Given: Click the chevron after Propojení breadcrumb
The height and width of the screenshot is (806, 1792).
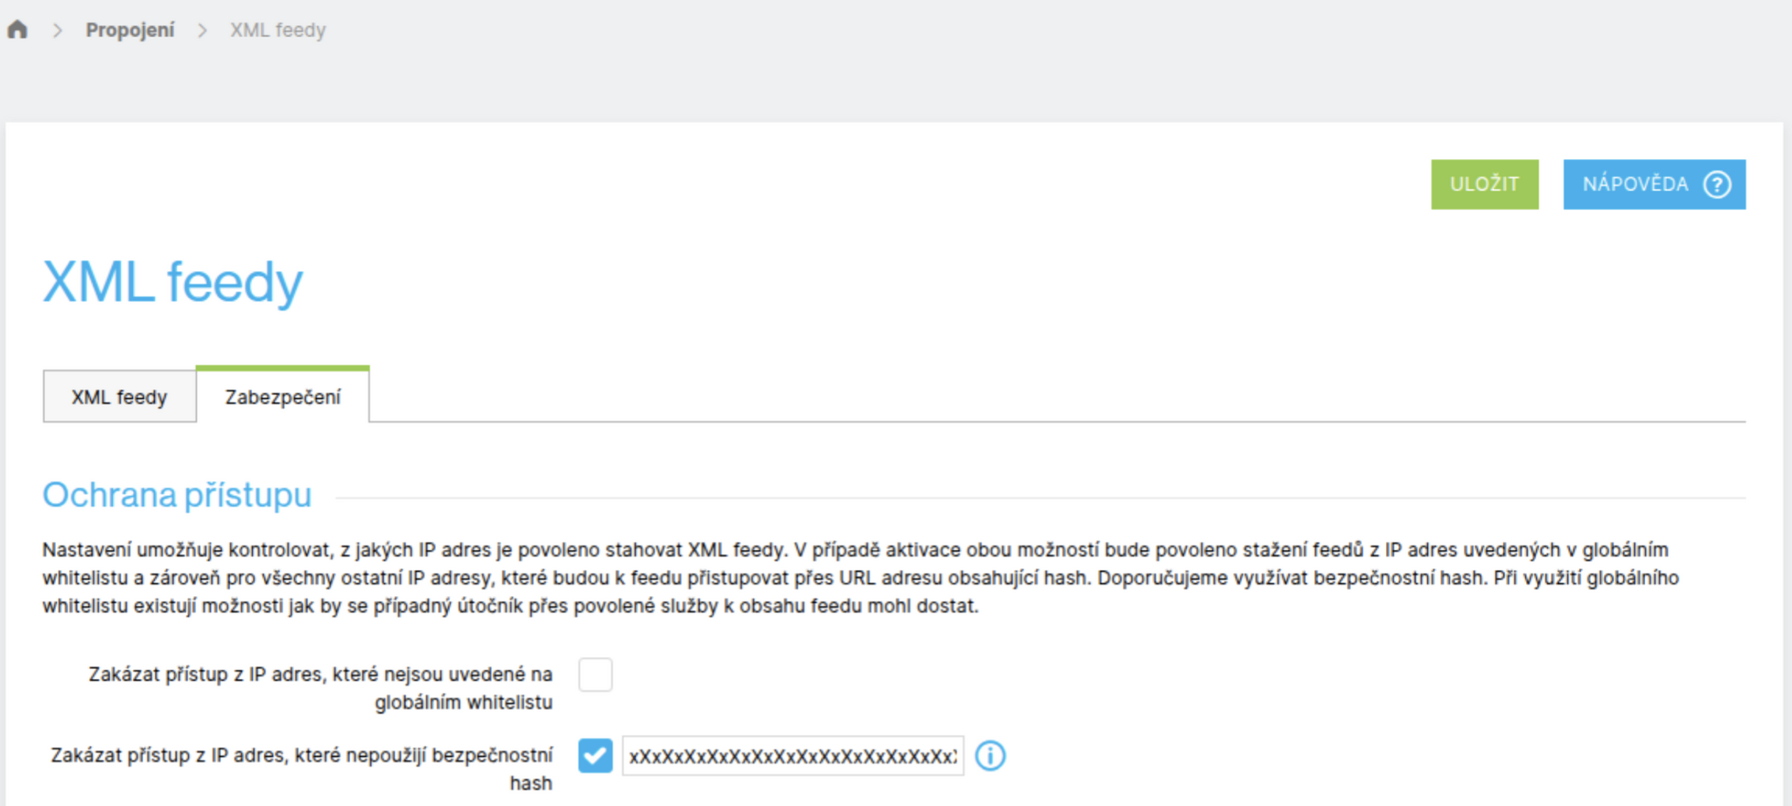Looking at the screenshot, I should [x=203, y=31].
